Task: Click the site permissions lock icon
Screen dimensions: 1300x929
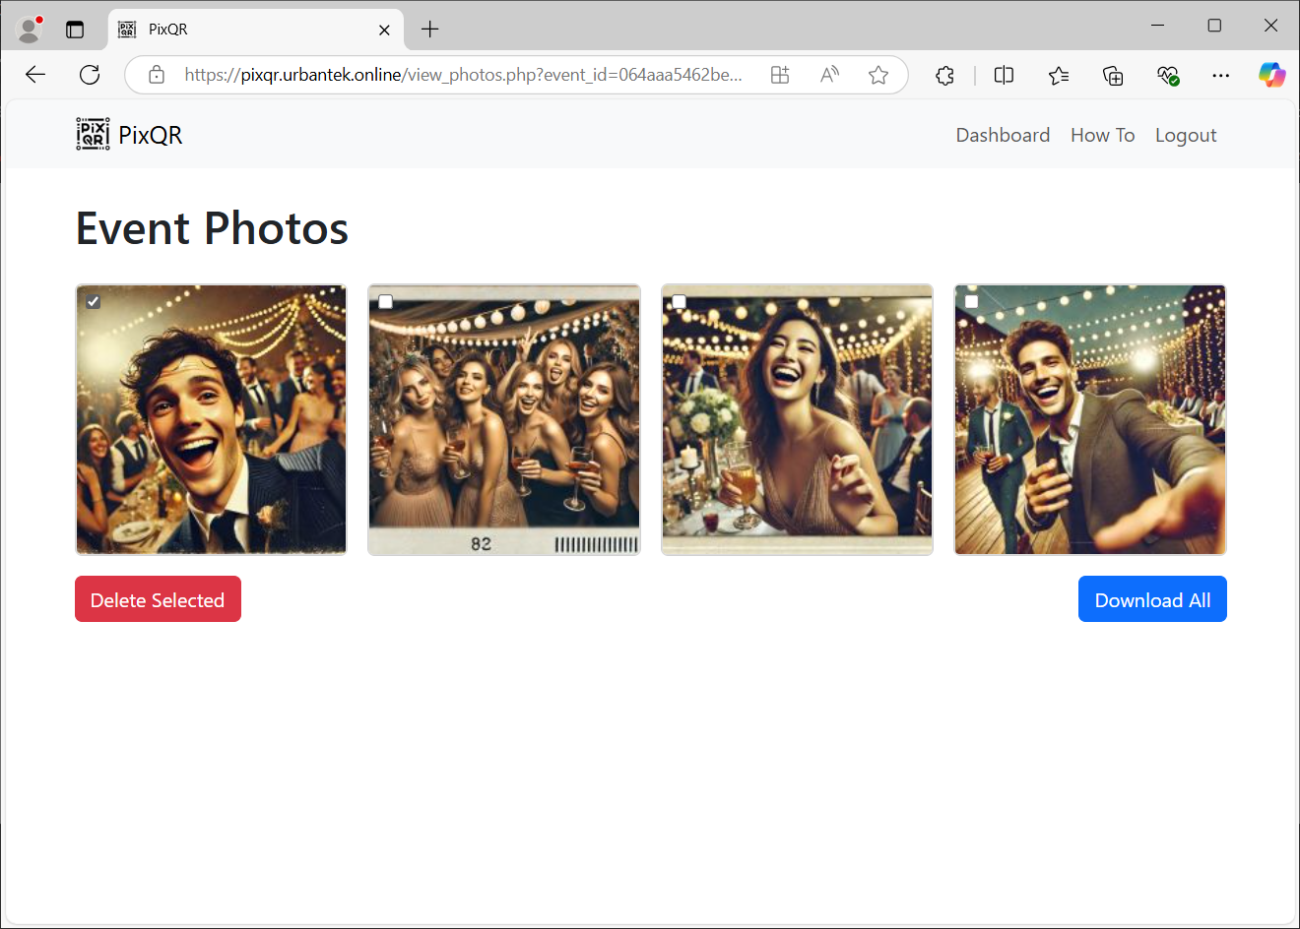Action: click(x=157, y=75)
